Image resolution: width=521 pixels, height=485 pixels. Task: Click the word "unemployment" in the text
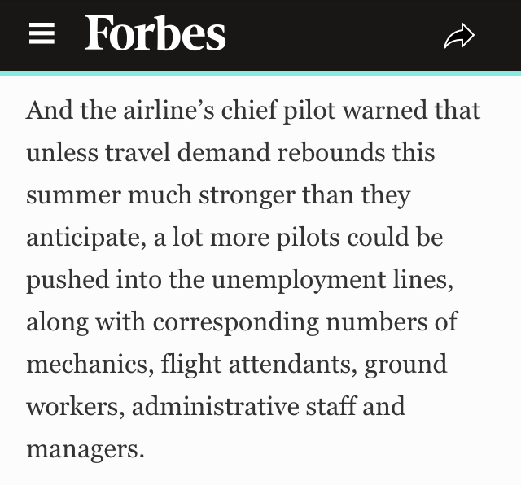(x=299, y=281)
